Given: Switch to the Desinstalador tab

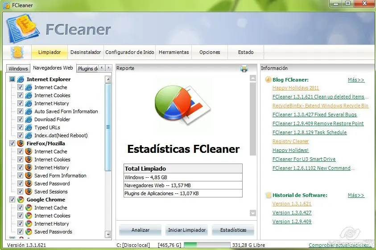Looking at the screenshot, I should point(86,52).
